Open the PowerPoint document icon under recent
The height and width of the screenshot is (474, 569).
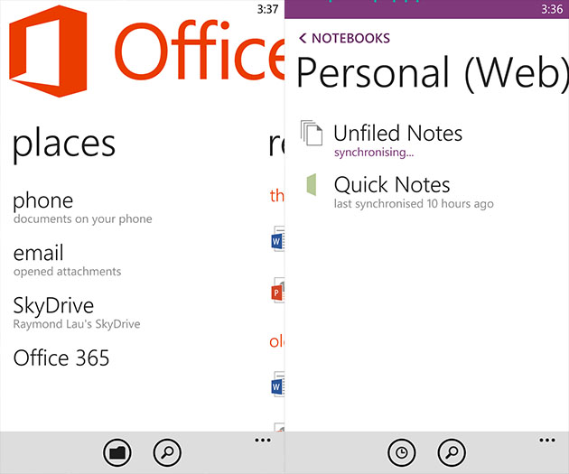coord(278,290)
